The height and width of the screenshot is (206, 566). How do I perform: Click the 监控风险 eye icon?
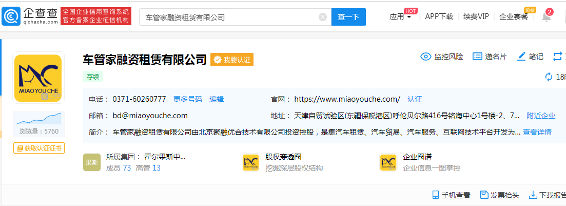click(426, 57)
